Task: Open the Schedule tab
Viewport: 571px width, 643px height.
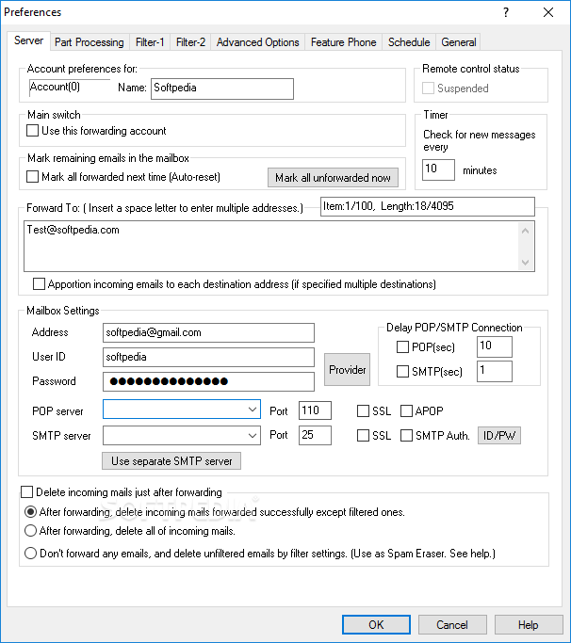Action: click(409, 42)
